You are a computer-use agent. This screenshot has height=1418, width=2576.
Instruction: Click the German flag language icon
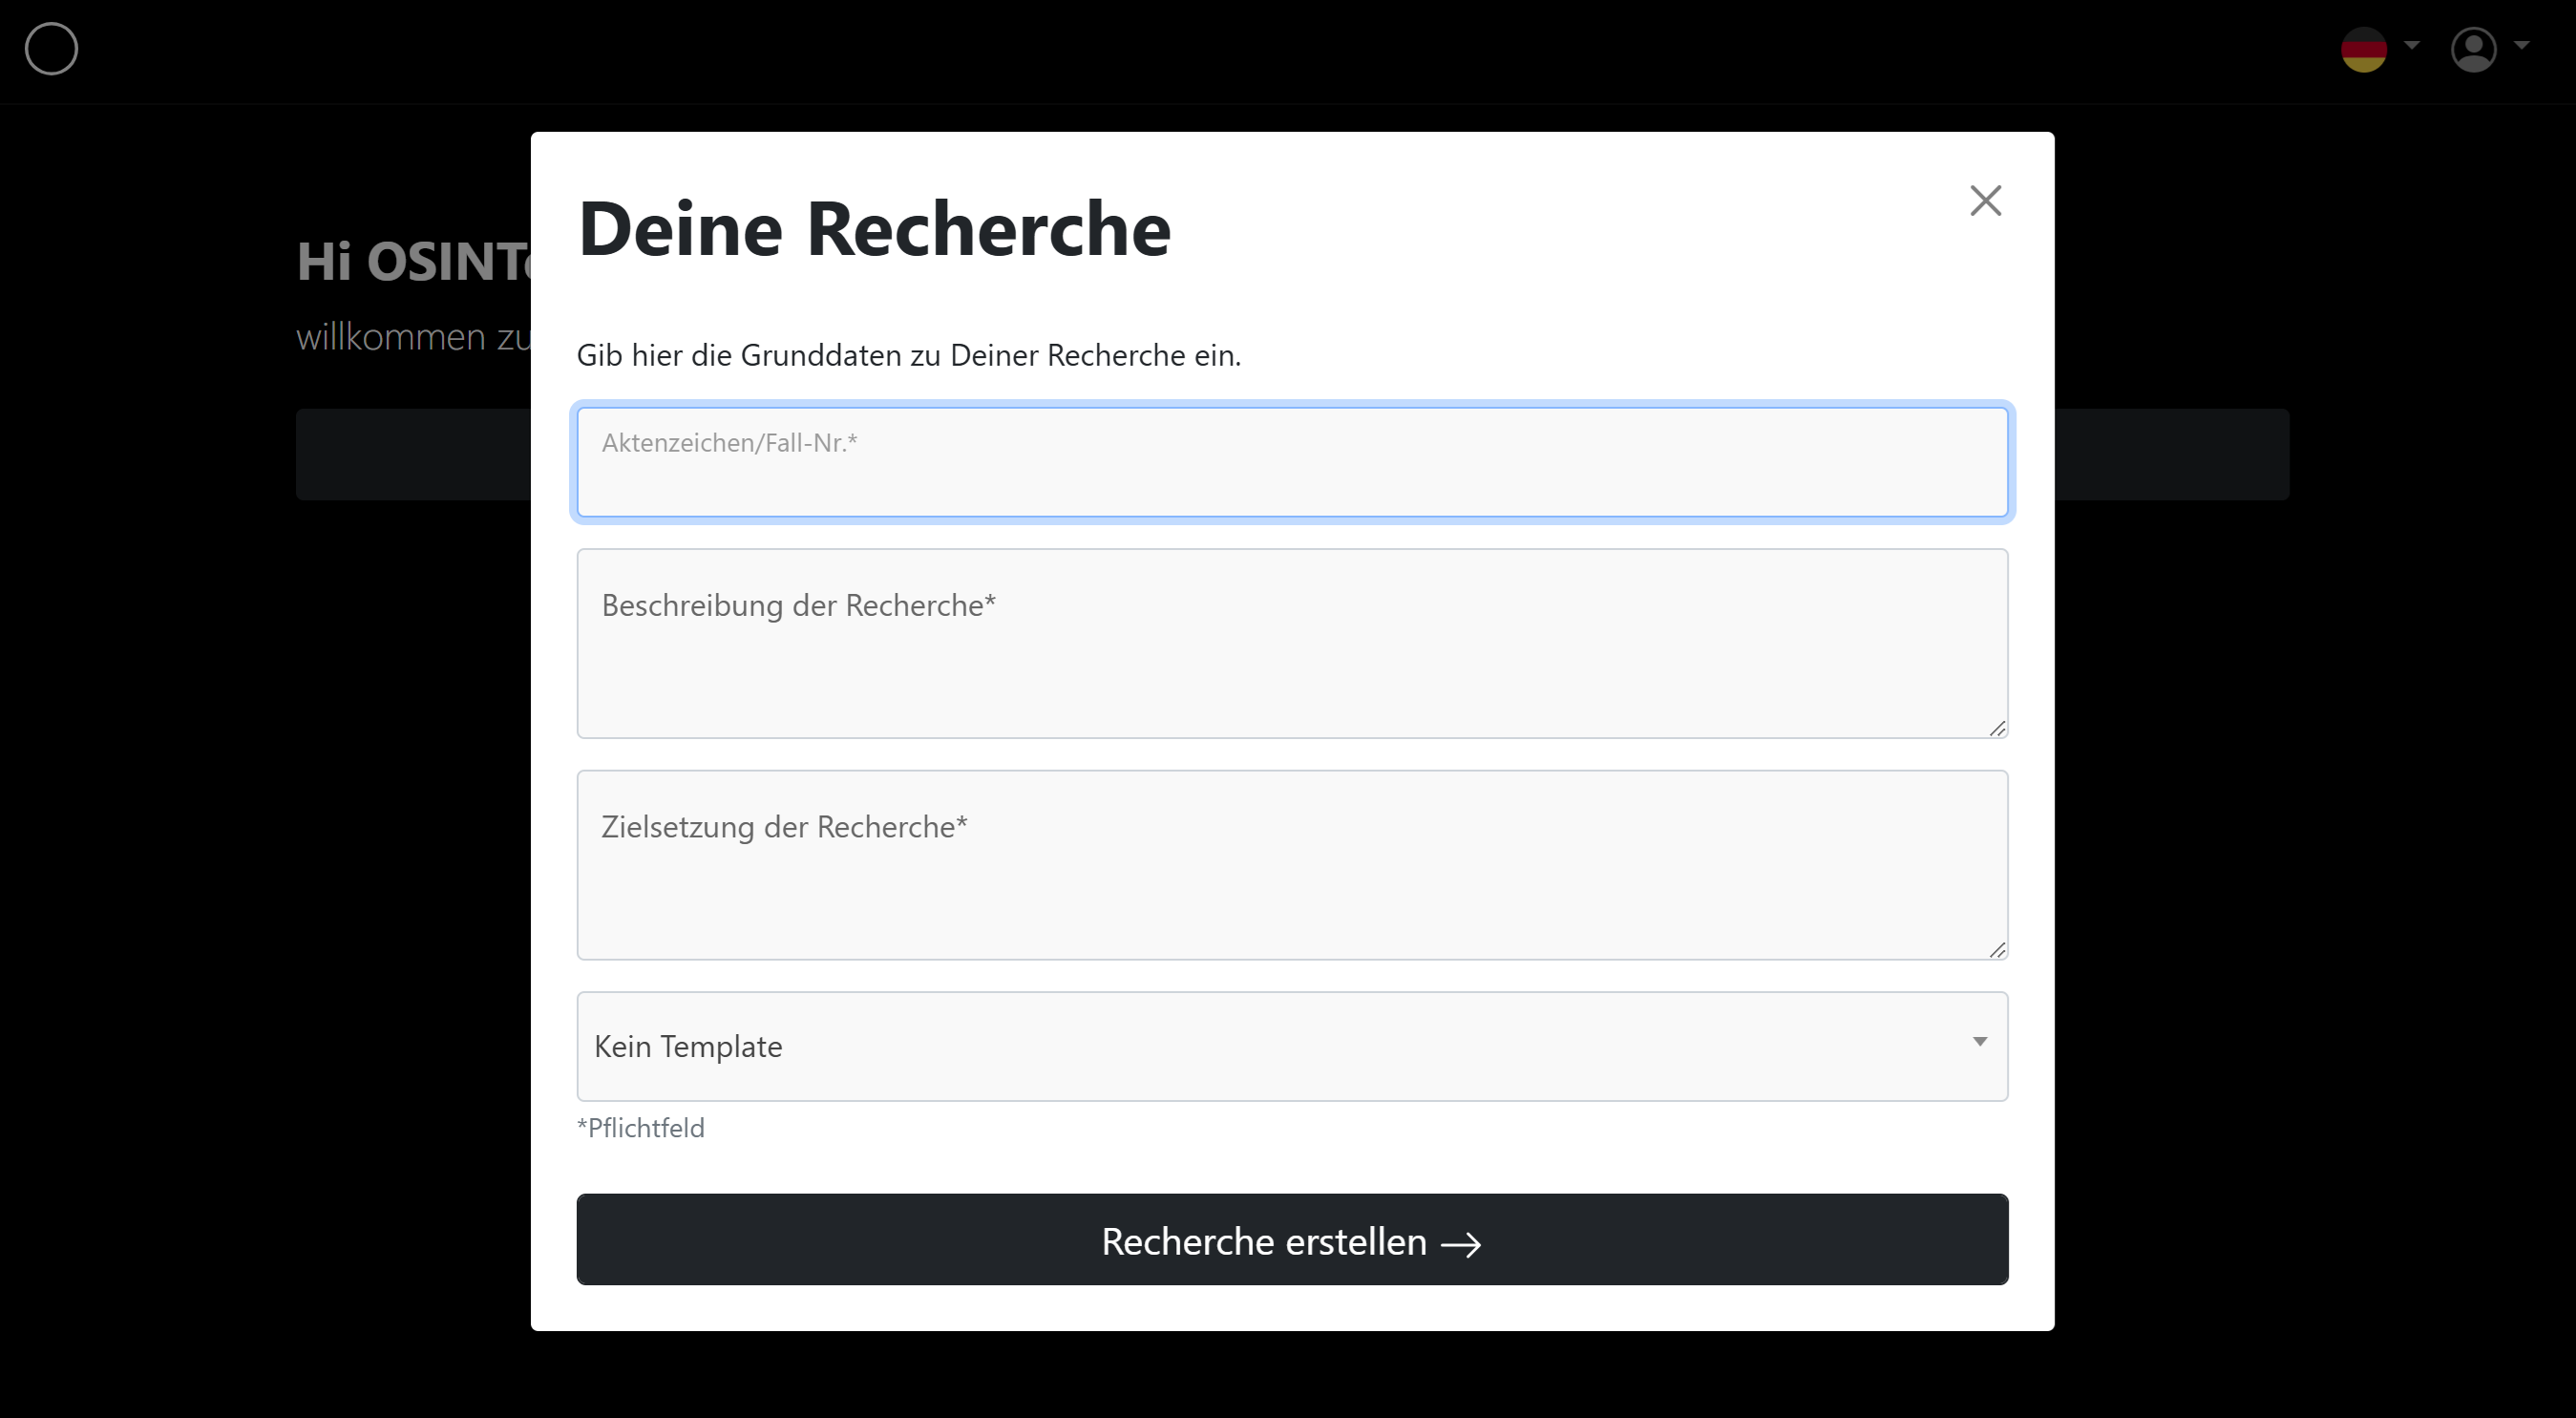(x=2363, y=49)
